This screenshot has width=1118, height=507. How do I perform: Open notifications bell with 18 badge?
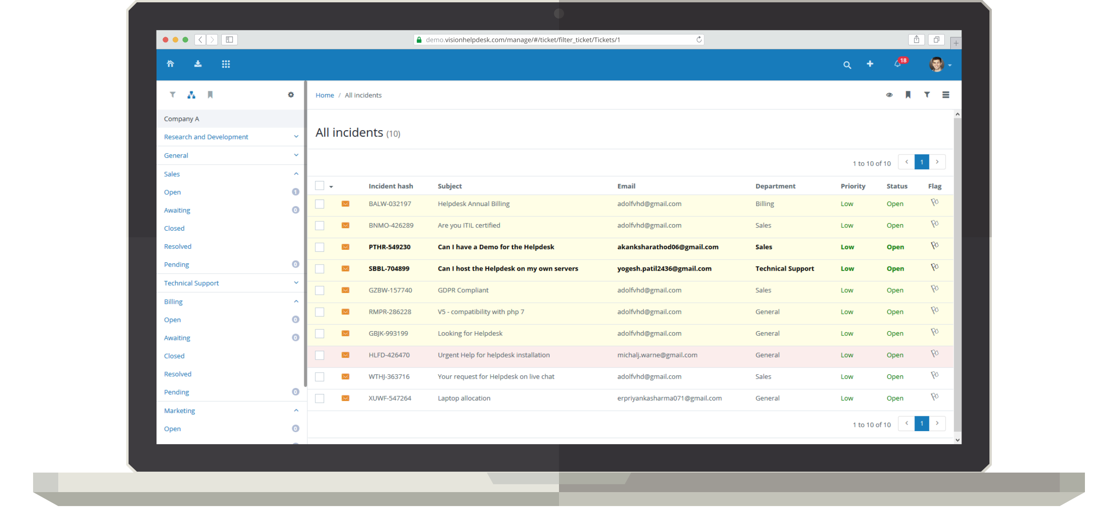click(898, 64)
